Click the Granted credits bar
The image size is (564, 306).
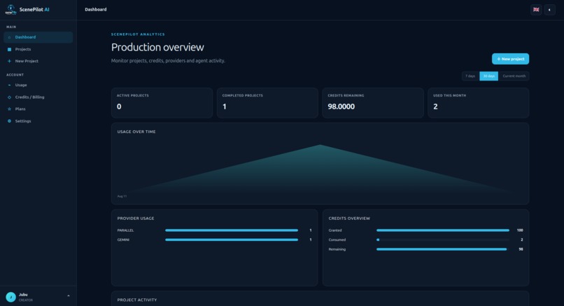point(443,230)
